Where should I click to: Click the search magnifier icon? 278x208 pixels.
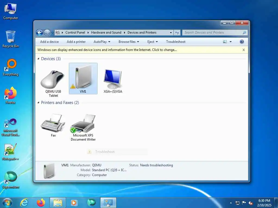(244, 32)
